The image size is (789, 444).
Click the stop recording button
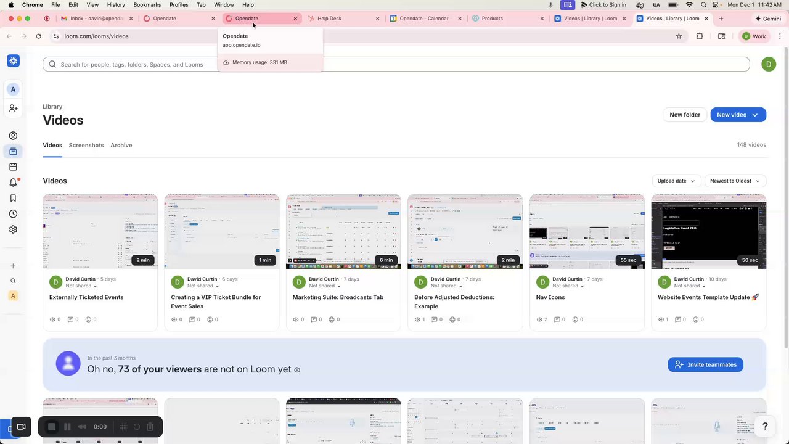[x=52, y=427]
